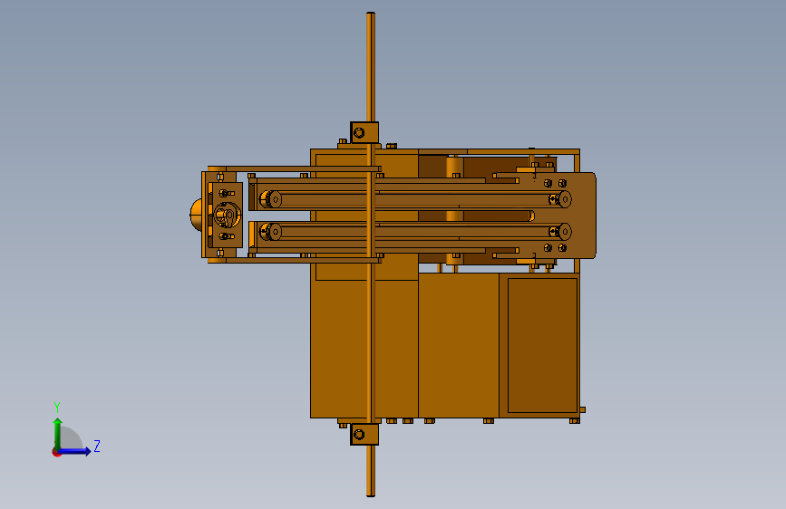
Task: Select the middle cabinet panel below the belts
Action: pos(458,345)
